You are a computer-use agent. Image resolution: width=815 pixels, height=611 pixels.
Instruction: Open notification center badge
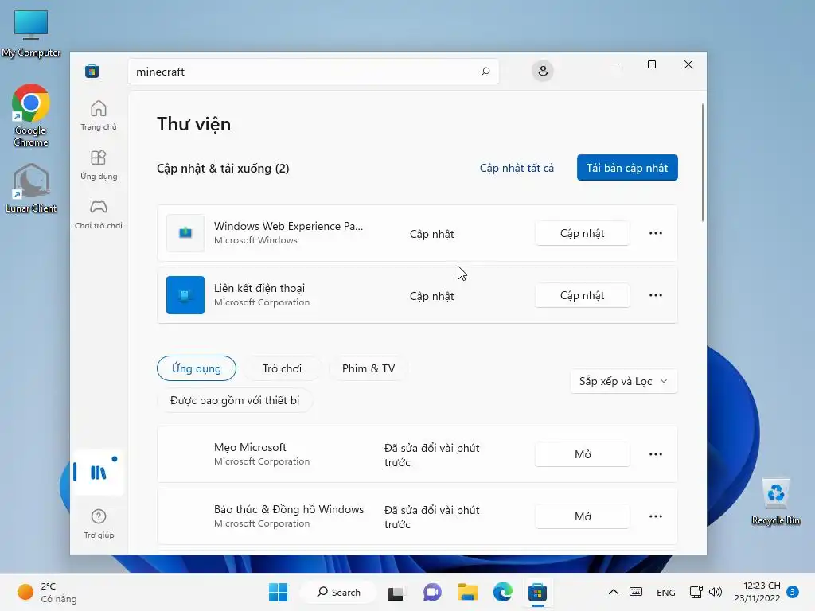793,592
